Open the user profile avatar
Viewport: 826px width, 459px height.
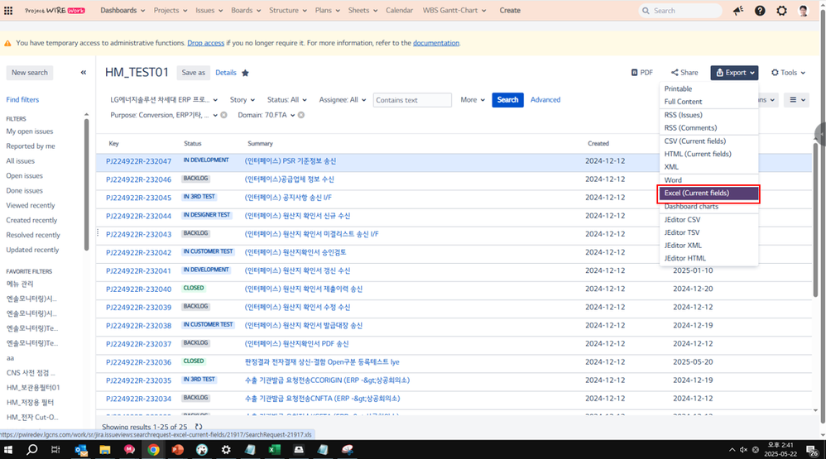(x=804, y=11)
